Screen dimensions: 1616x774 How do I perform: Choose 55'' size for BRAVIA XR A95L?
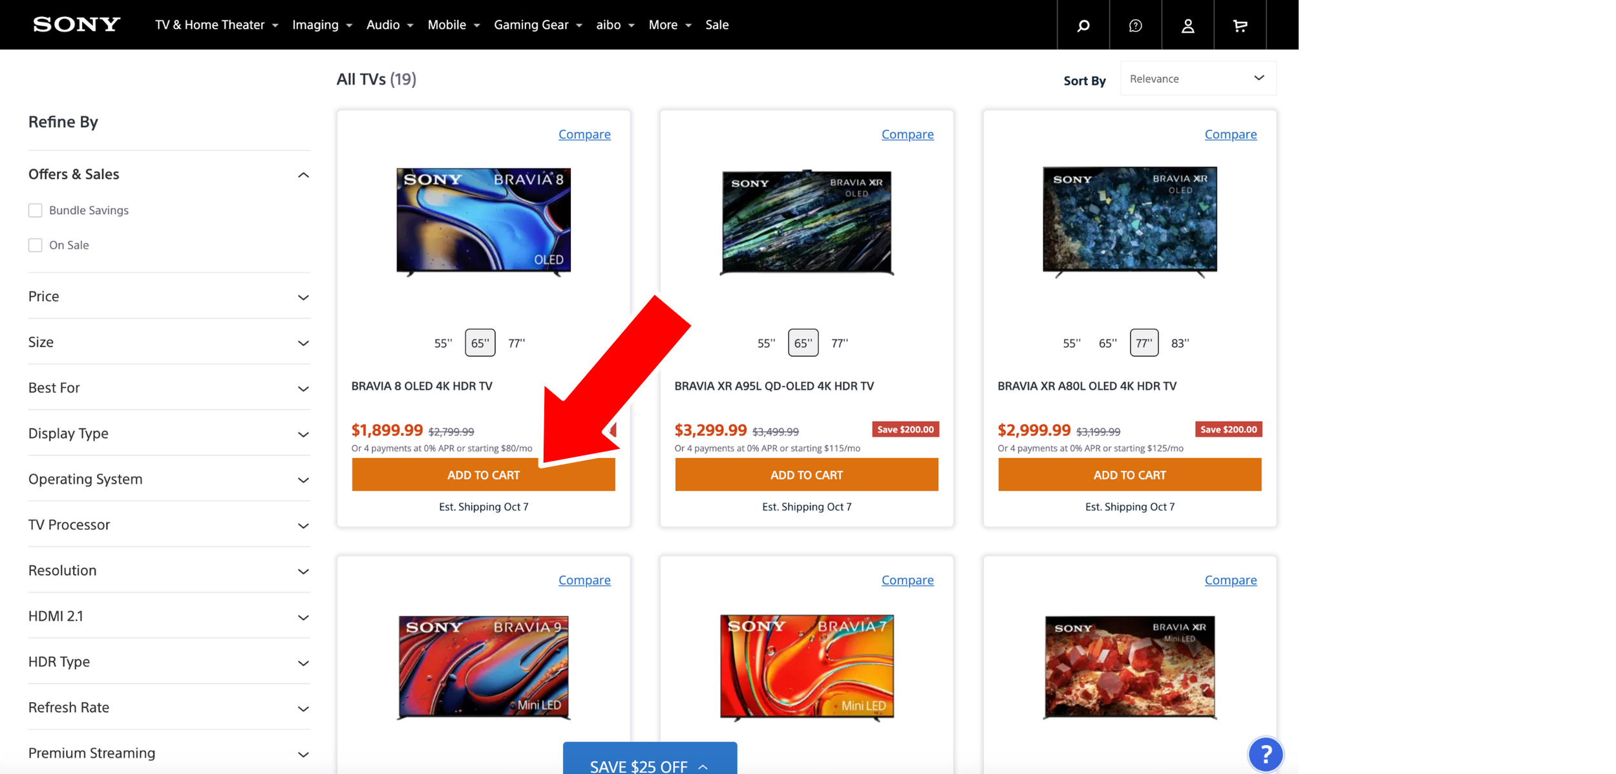[767, 343]
